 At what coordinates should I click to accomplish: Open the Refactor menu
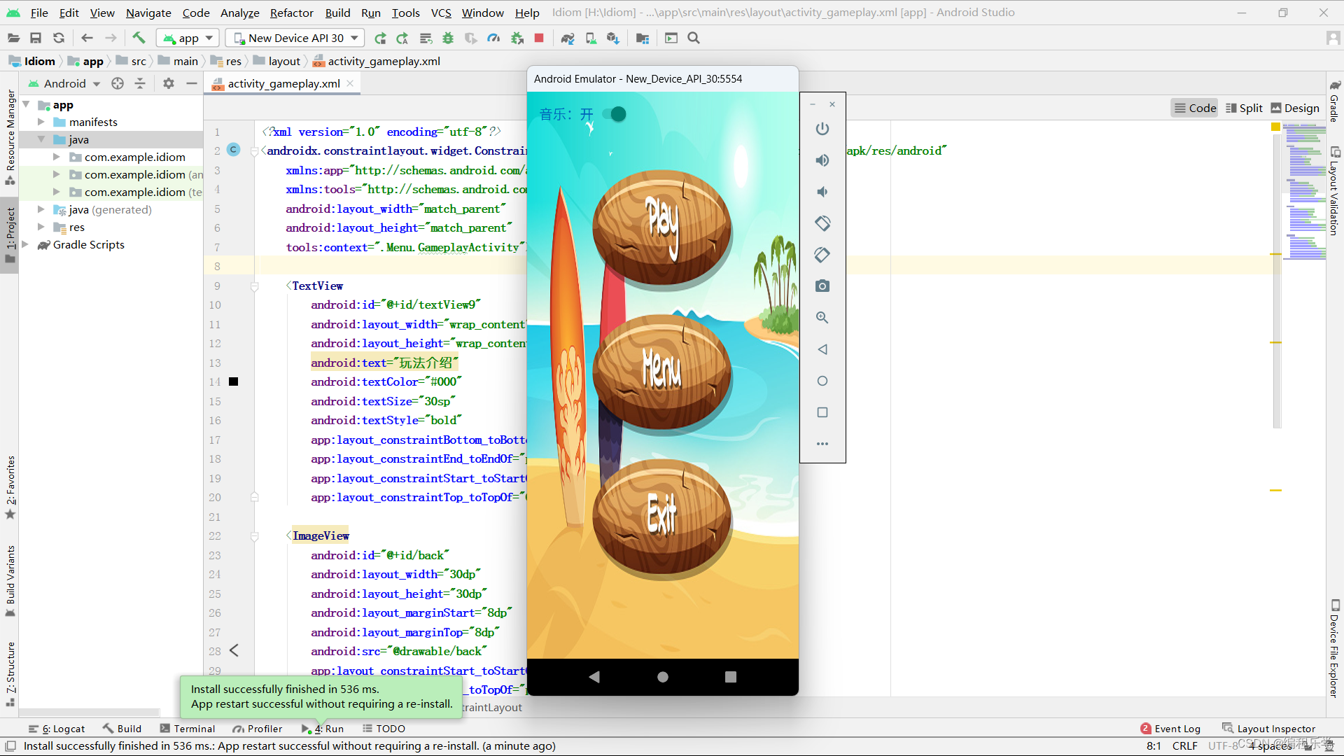[291, 13]
